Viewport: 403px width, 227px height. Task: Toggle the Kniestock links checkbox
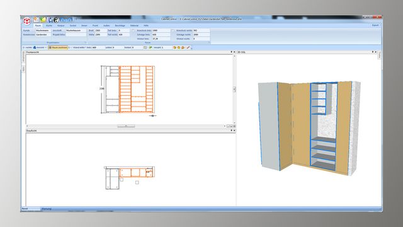(x=133, y=30)
